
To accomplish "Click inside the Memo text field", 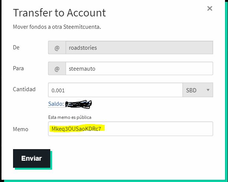I will pos(130,129).
